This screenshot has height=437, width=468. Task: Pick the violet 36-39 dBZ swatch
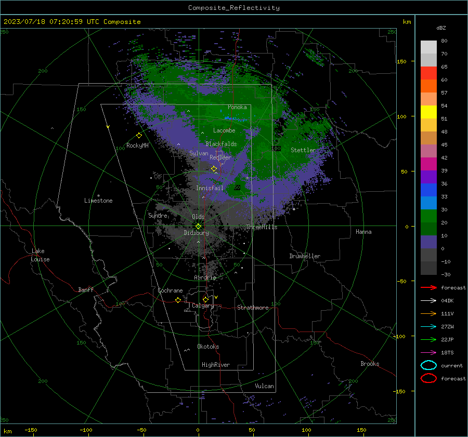[428, 177]
